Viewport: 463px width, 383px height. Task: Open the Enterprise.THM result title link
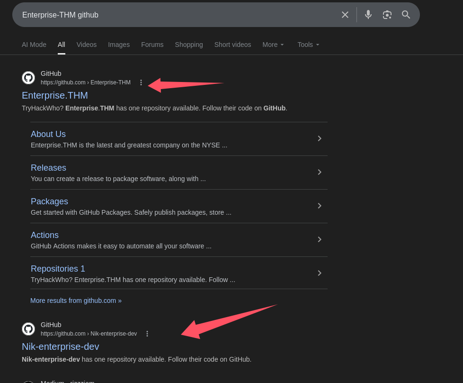[x=55, y=95]
